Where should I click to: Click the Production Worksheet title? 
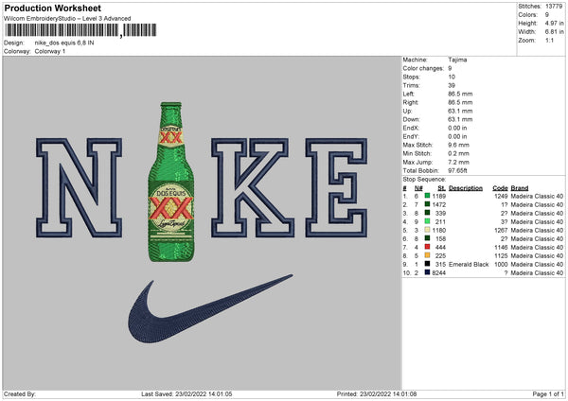(x=52, y=8)
